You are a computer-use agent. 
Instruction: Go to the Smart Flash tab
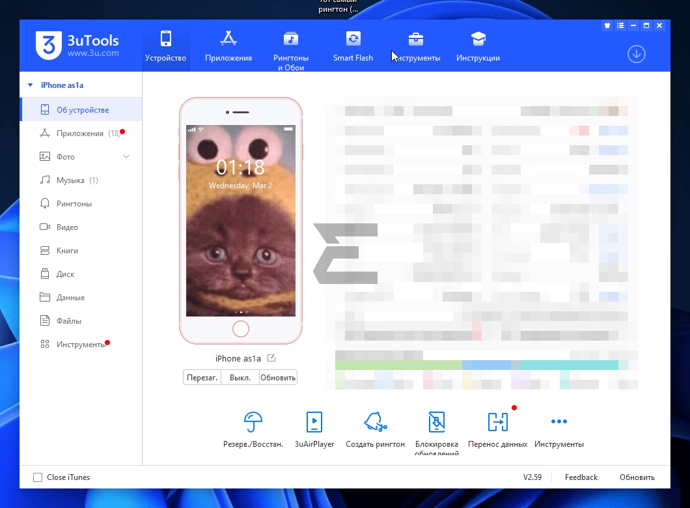click(353, 46)
